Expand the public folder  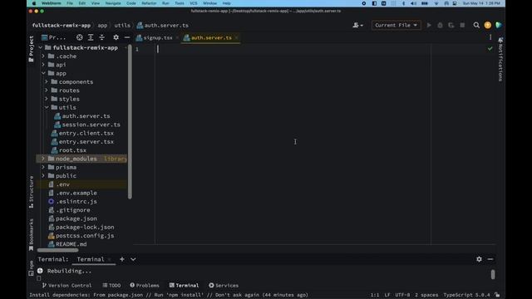click(43, 175)
